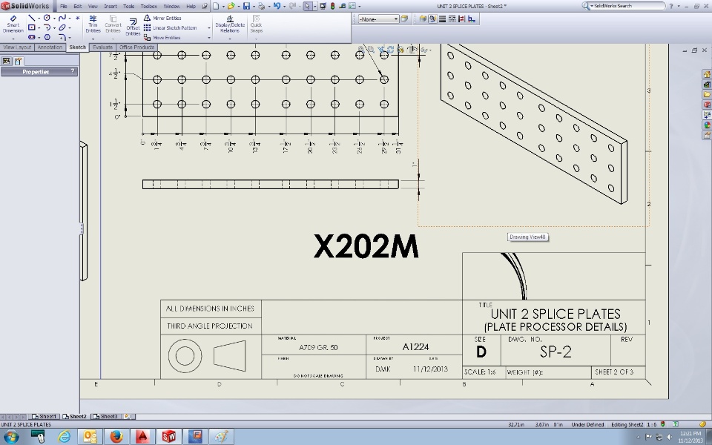Click the isometric splice plate view
This screenshot has height=445, width=712.
pyautogui.click(x=533, y=122)
